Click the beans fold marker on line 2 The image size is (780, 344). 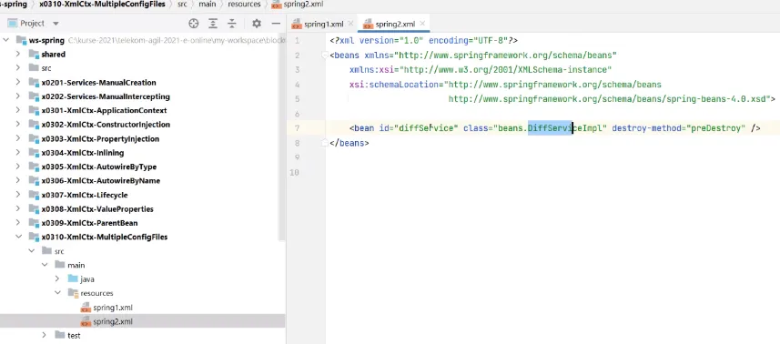[324, 56]
